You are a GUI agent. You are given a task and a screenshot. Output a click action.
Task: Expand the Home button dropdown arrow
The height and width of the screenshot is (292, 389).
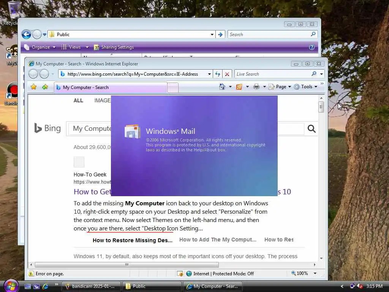point(230,87)
